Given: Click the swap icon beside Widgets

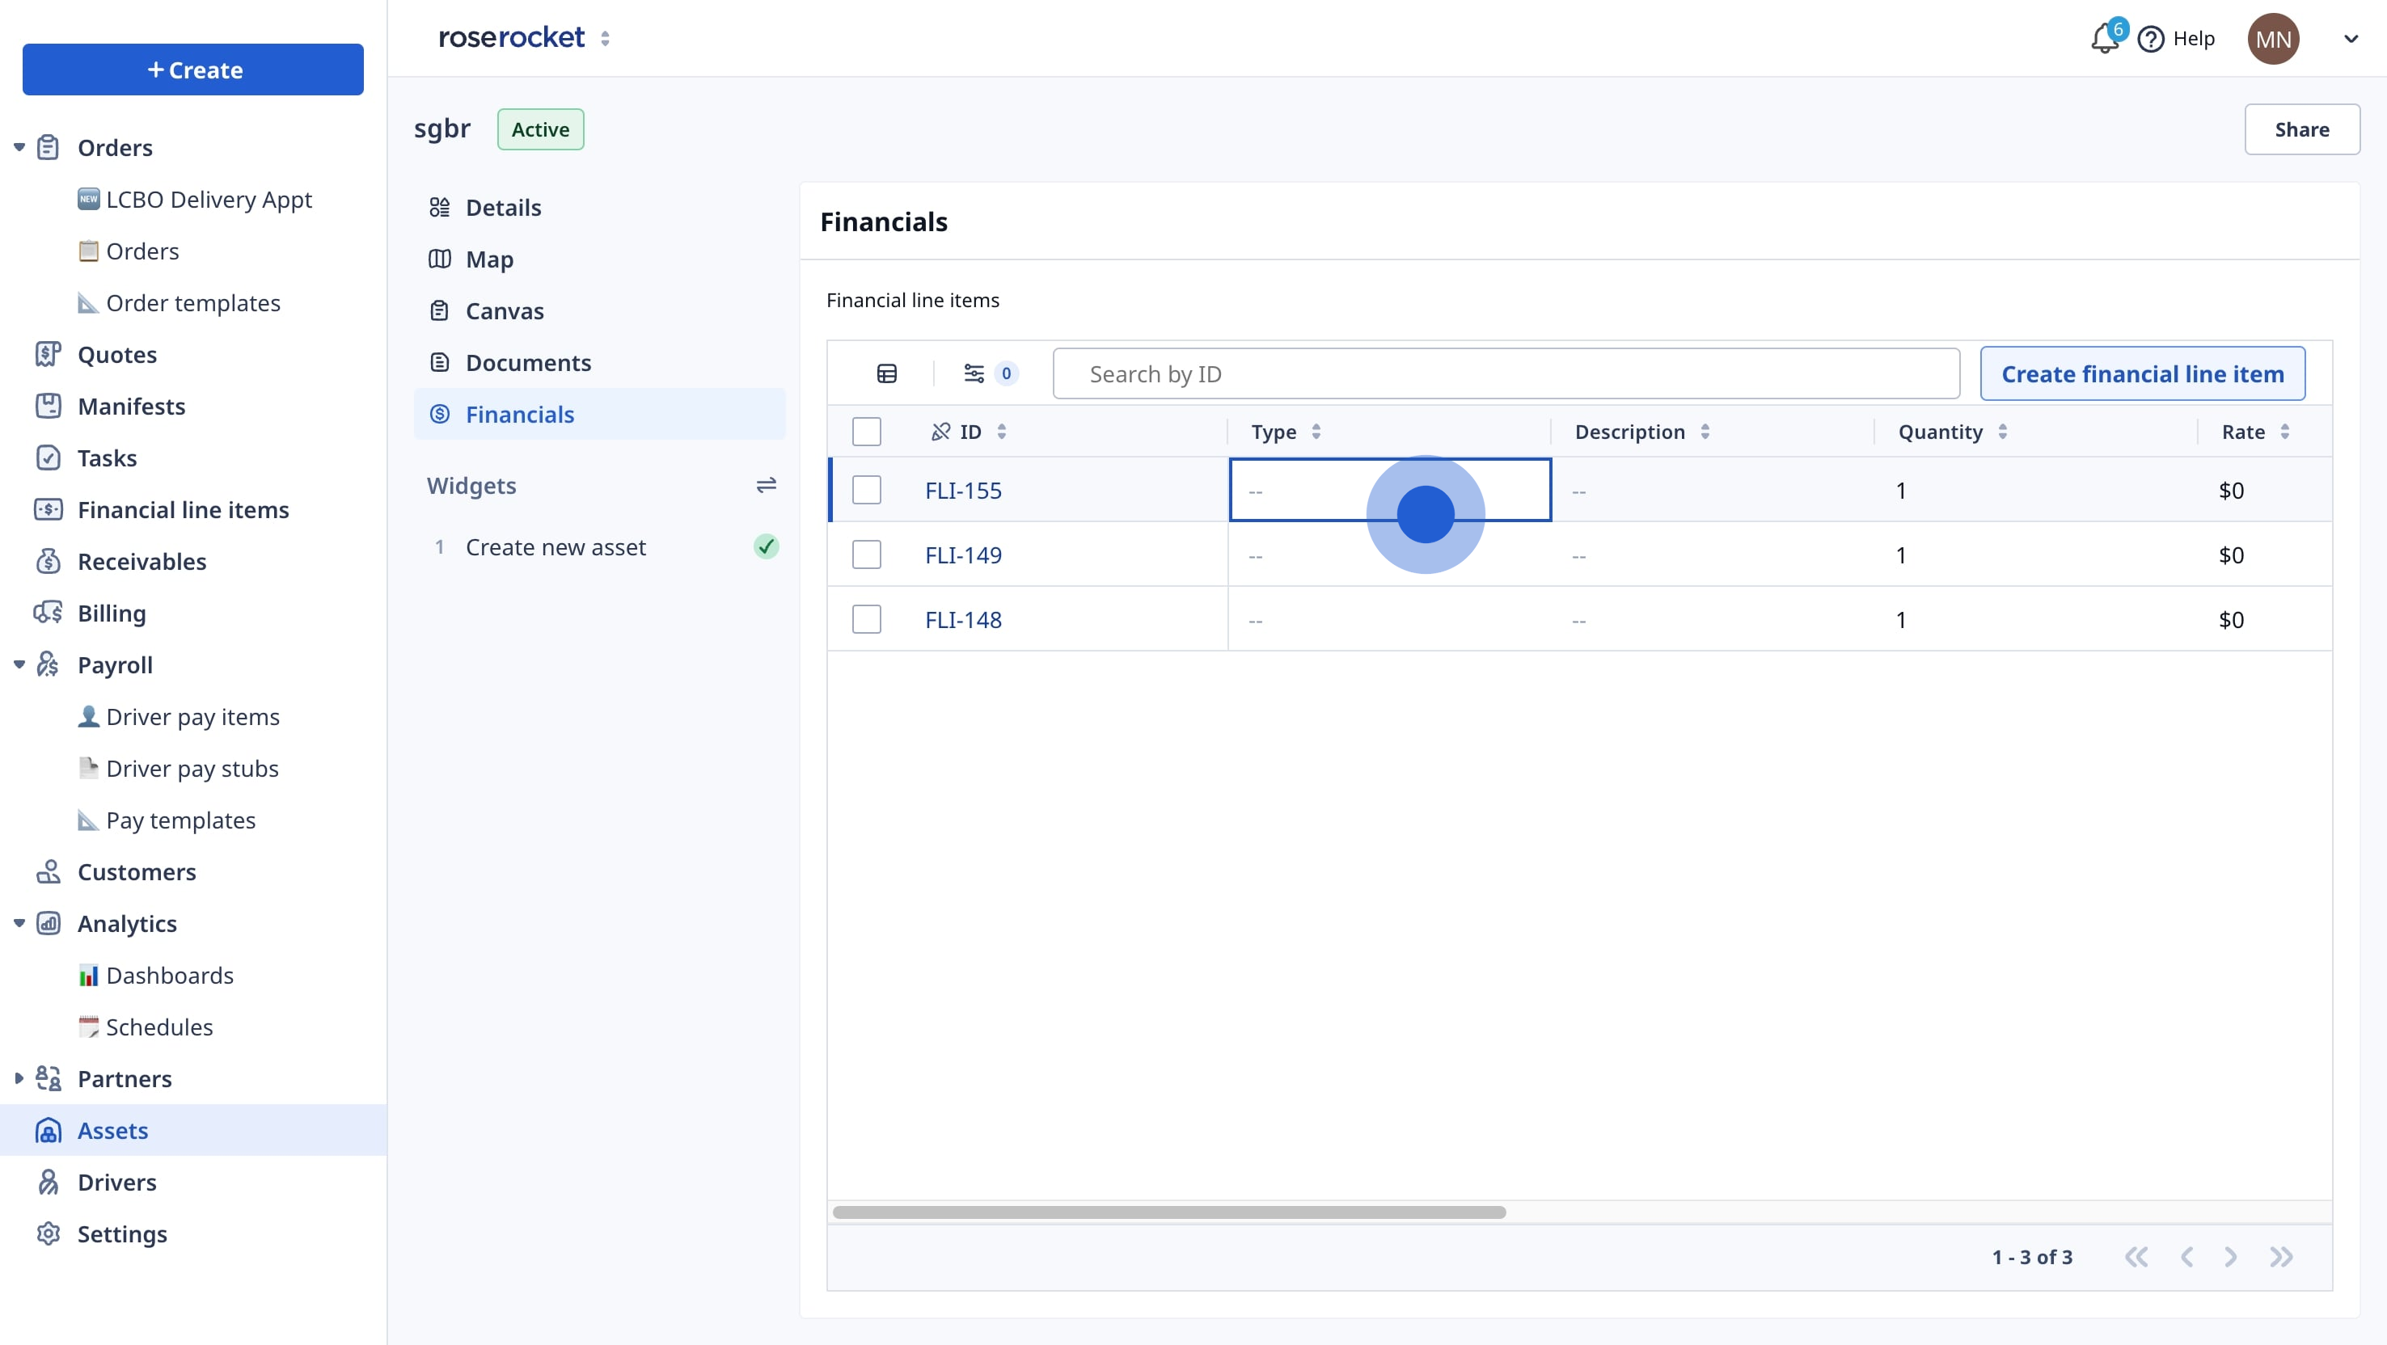Looking at the screenshot, I should point(766,486).
